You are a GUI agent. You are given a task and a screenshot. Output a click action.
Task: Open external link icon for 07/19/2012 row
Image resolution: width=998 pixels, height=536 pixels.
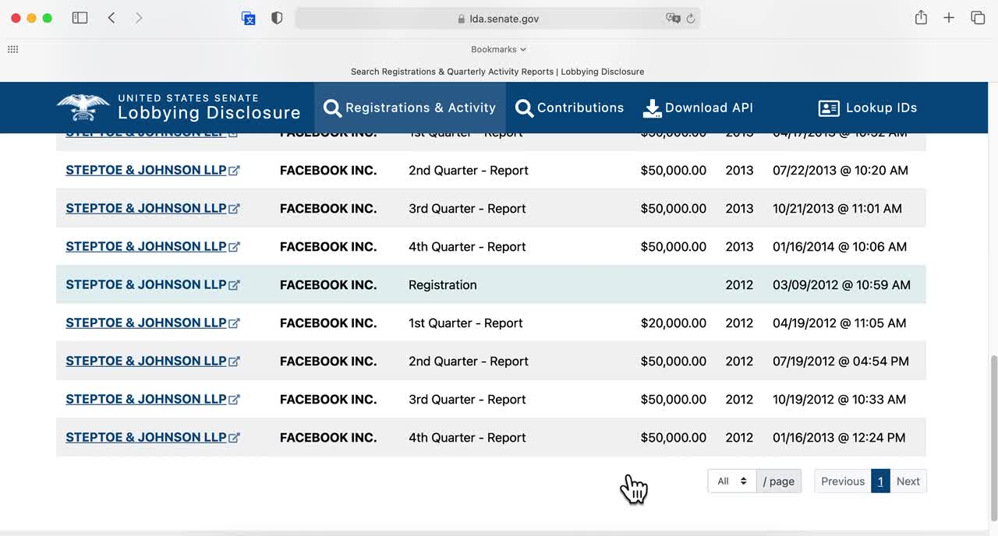(x=235, y=361)
